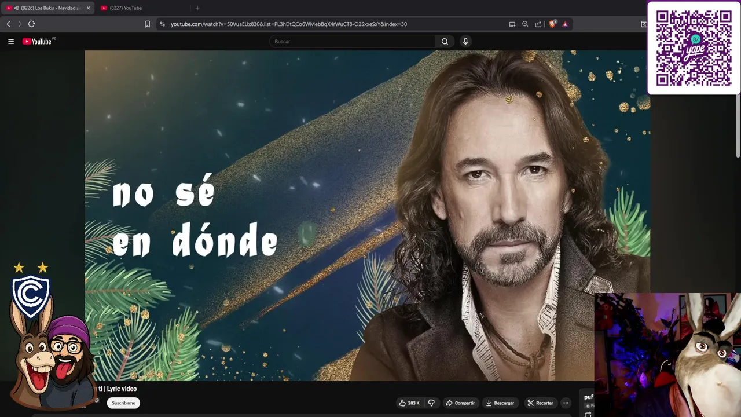Mute the tab with the speaker icon
This screenshot has width=741, height=417.
pyautogui.click(x=16, y=8)
